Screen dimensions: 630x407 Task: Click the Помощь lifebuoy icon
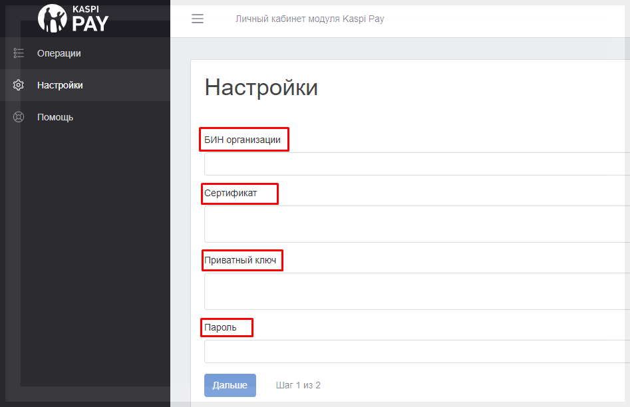(19, 117)
